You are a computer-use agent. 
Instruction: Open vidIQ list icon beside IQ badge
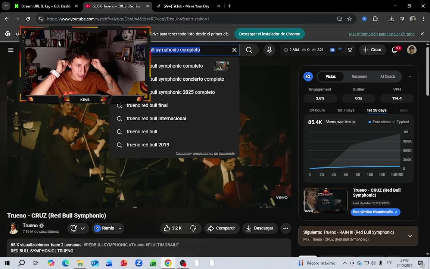tap(340, 50)
